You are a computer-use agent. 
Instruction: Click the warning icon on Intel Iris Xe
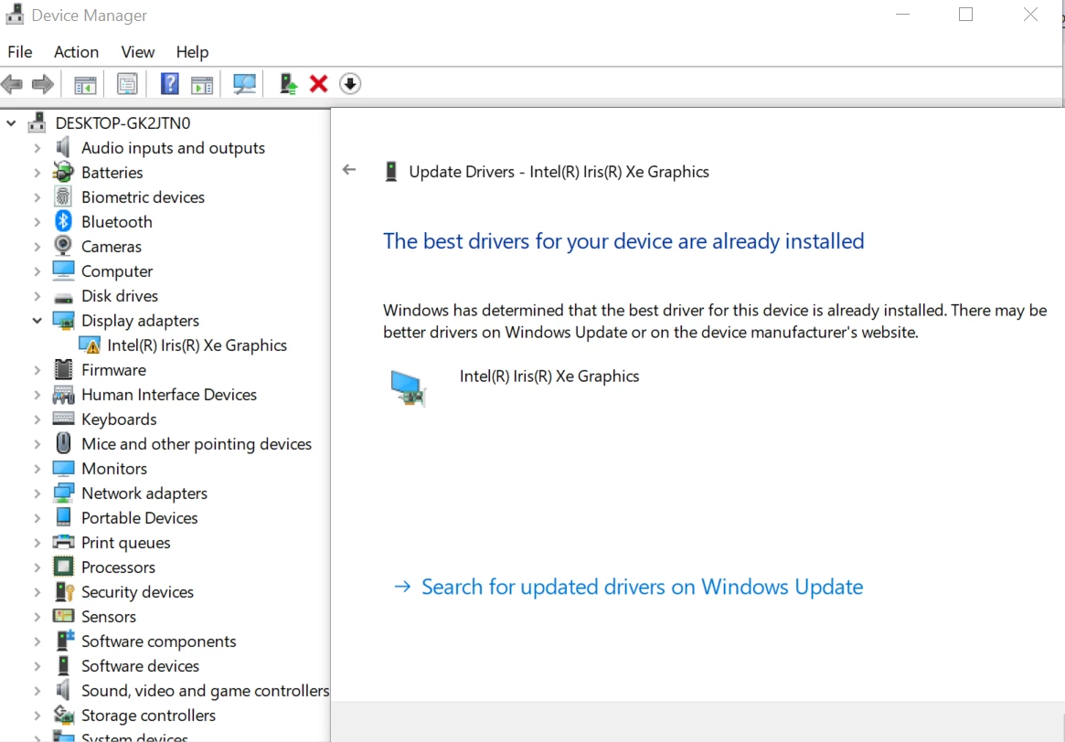tap(90, 344)
